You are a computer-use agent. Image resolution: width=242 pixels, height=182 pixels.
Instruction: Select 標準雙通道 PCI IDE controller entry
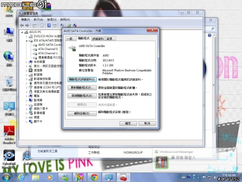[x=50, y=58]
